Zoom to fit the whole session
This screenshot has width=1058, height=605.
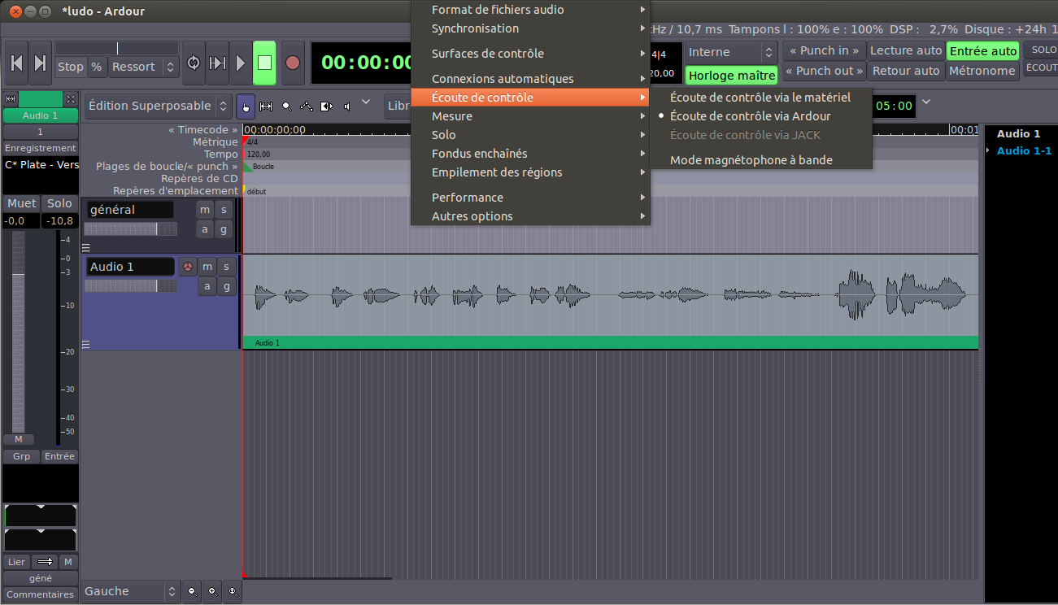(x=233, y=592)
